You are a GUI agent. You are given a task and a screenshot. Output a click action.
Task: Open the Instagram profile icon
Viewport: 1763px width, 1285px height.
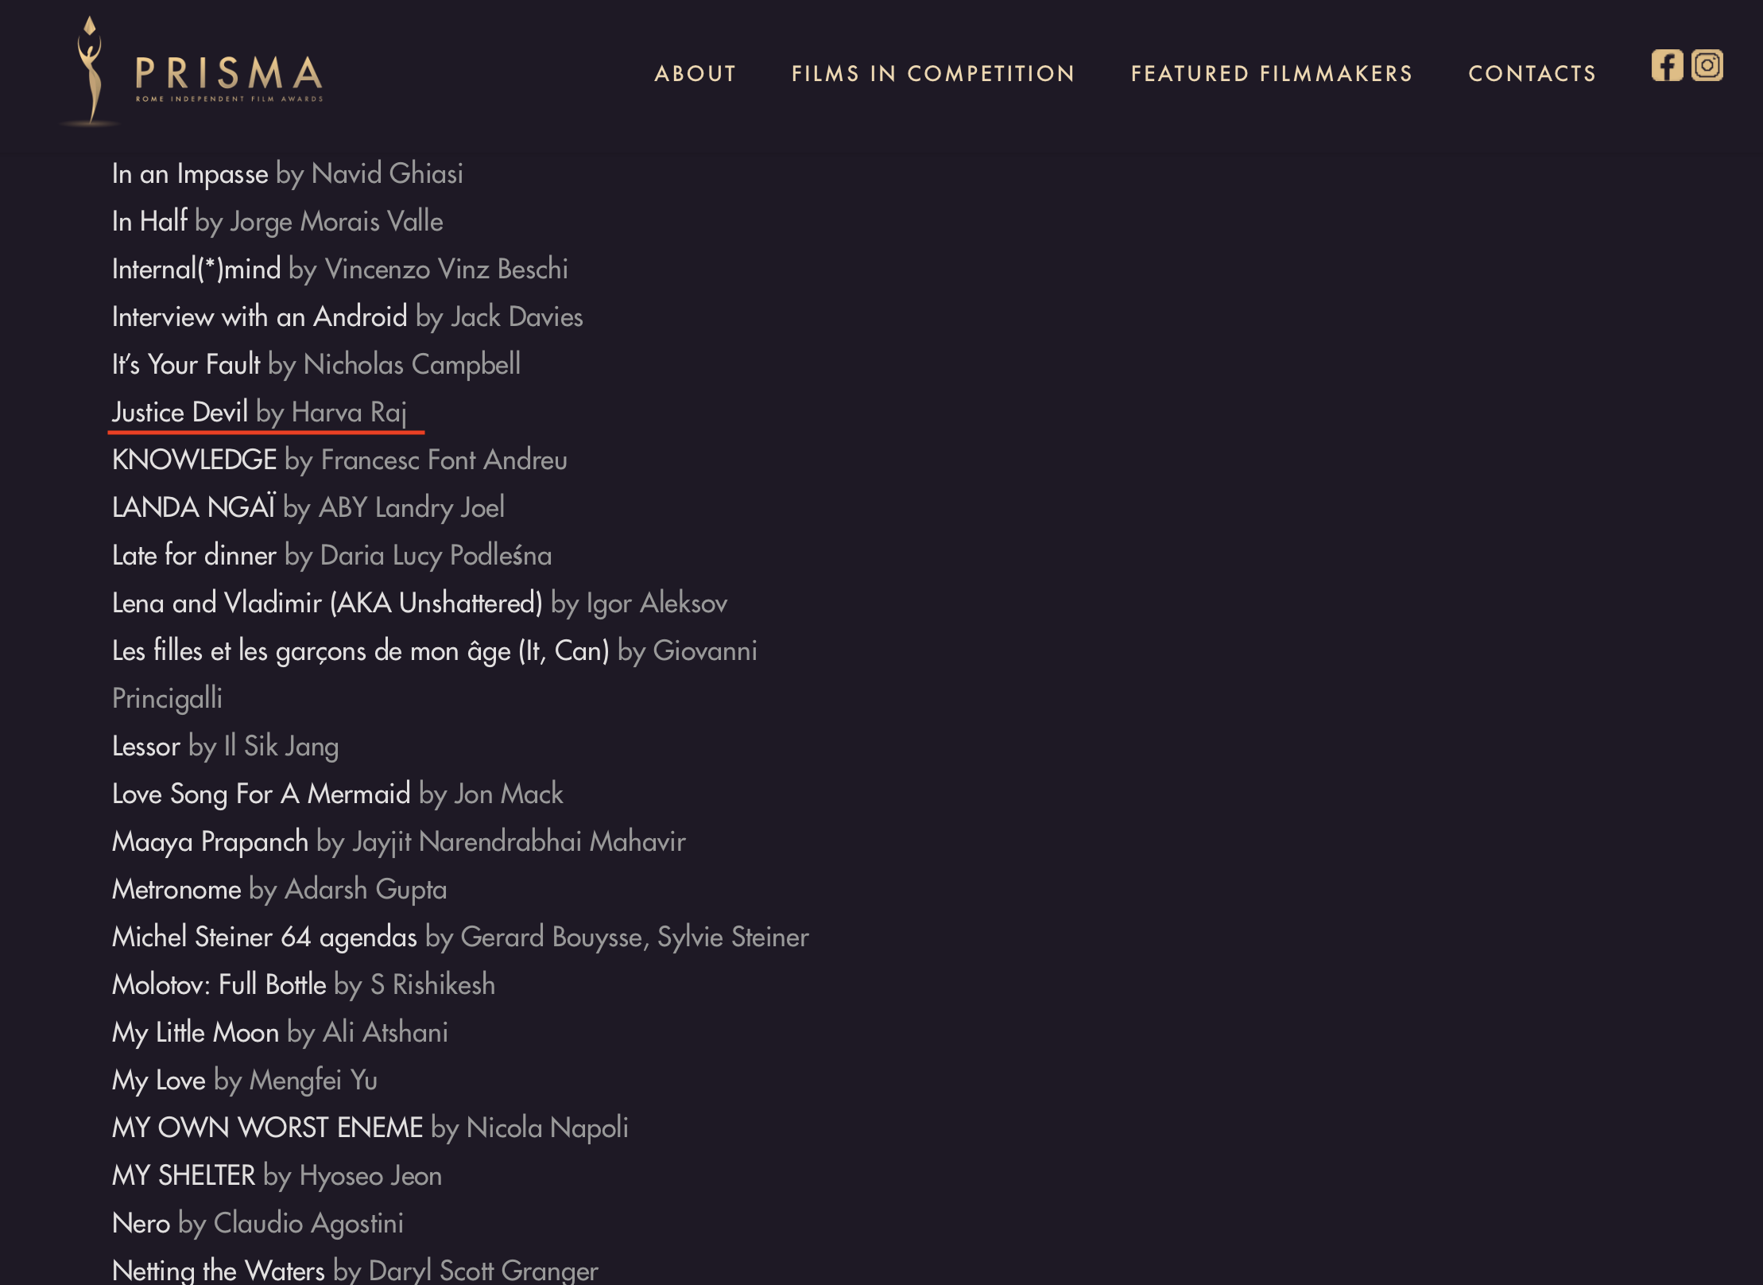click(1707, 65)
